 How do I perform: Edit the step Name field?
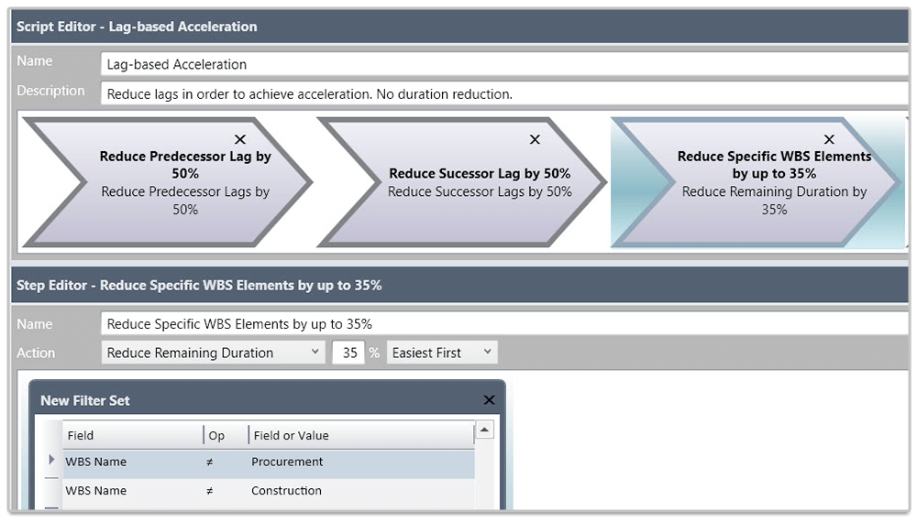[504, 324]
